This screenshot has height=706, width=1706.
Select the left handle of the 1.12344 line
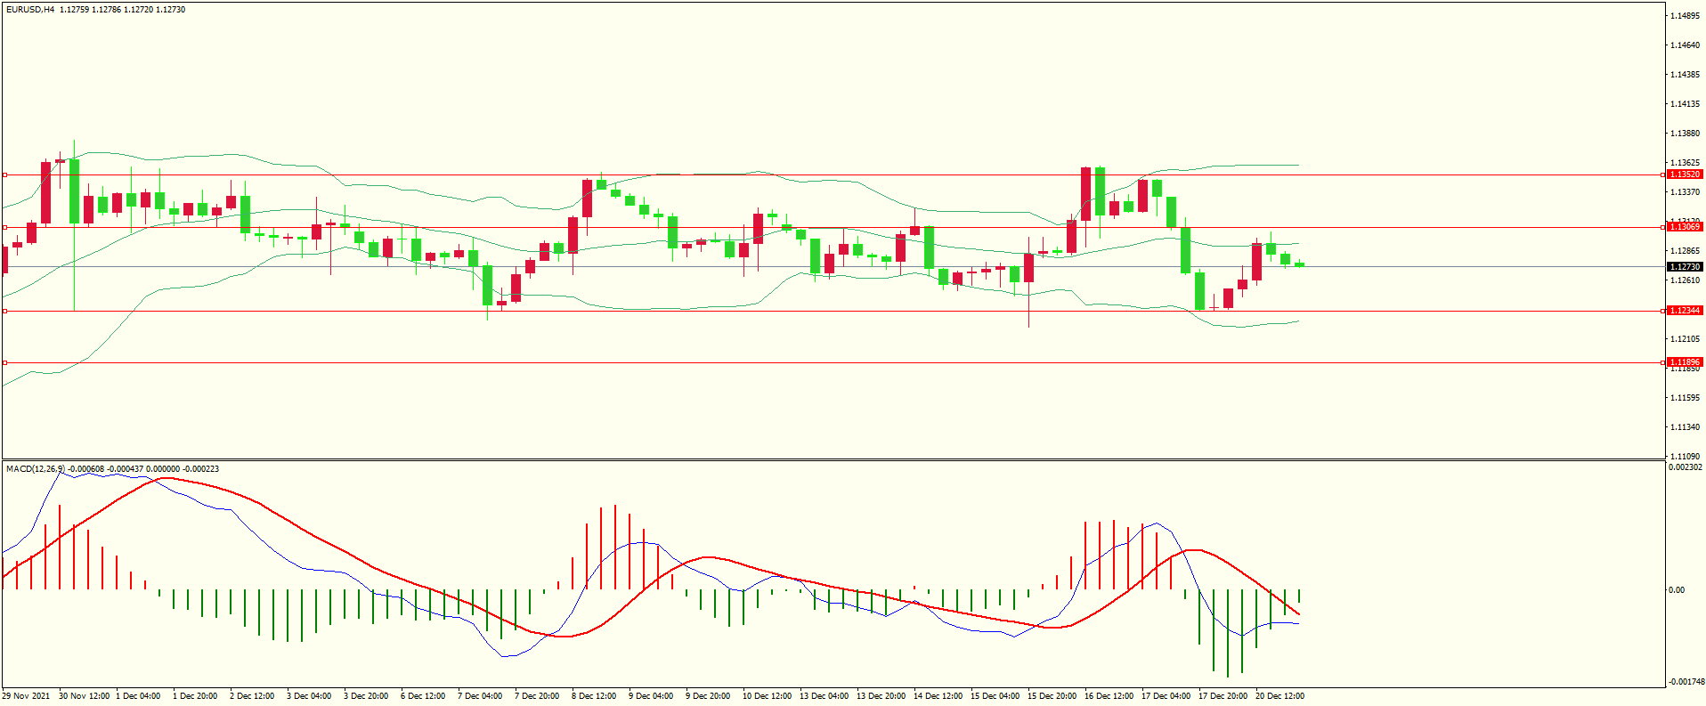[4, 311]
